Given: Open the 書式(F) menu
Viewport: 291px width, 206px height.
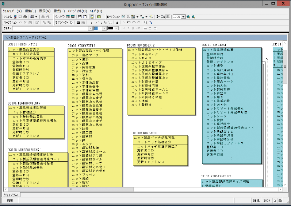Looking at the screenshot, I should (59, 11).
